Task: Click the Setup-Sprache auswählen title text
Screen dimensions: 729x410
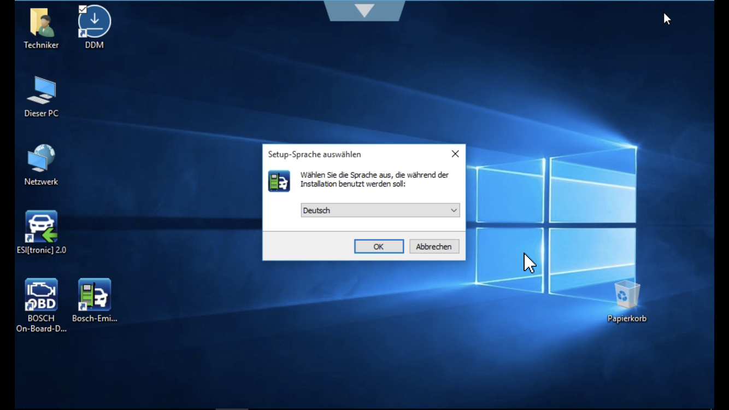Action: (x=314, y=155)
